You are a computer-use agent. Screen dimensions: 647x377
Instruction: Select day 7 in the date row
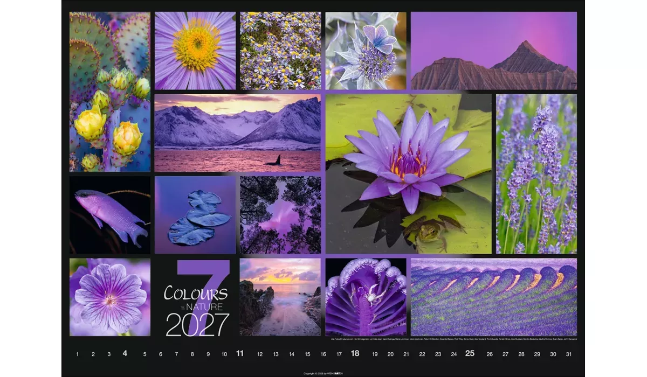tap(176, 354)
